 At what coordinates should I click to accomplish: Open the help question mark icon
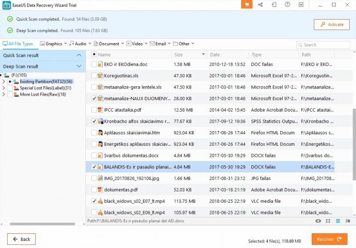pos(287,4)
